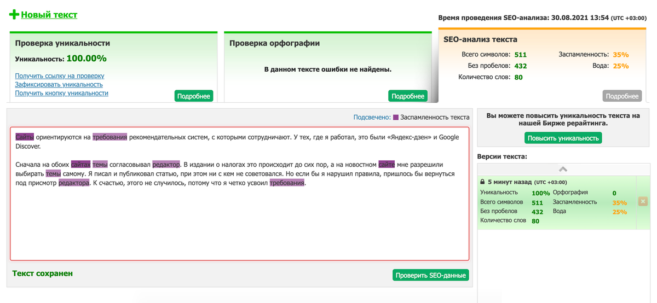Open the gray Подробнее button in SEO-анализ

[x=622, y=96]
